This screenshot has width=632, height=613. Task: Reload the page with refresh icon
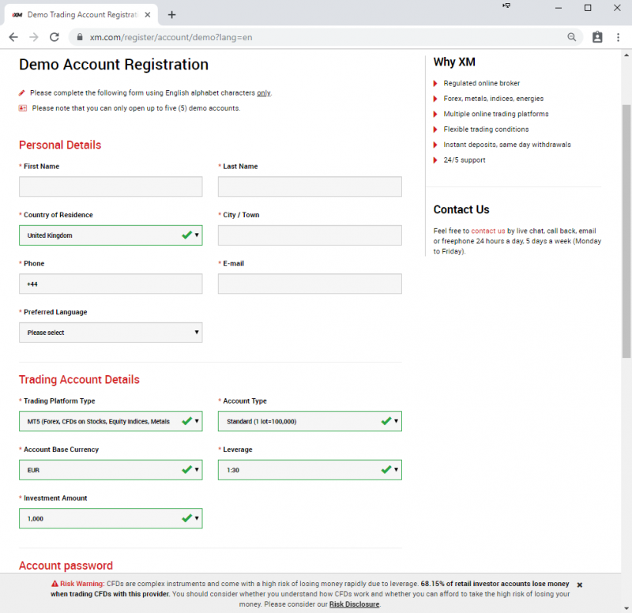pyautogui.click(x=55, y=37)
